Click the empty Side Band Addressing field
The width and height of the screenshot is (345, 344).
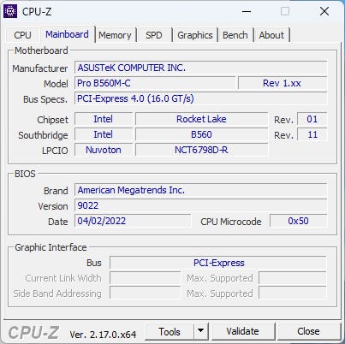pyautogui.click(x=146, y=294)
